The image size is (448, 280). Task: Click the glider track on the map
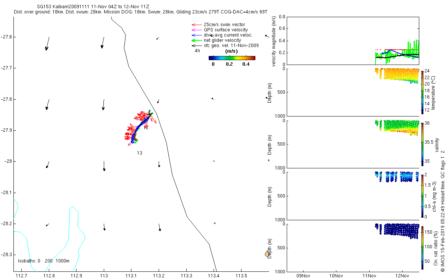[x=140, y=128]
